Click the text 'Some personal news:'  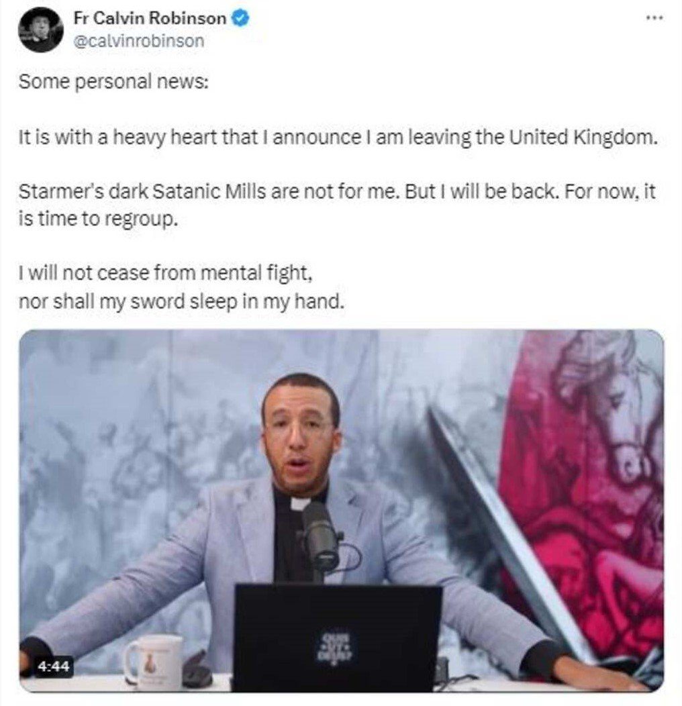(113, 83)
